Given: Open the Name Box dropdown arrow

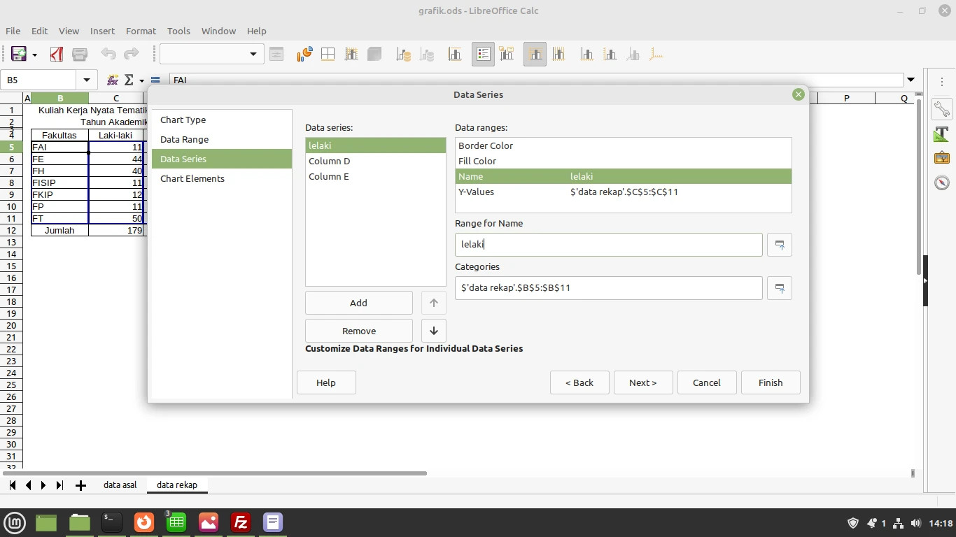Looking at the screenshot, I should [x=86, y=80].
